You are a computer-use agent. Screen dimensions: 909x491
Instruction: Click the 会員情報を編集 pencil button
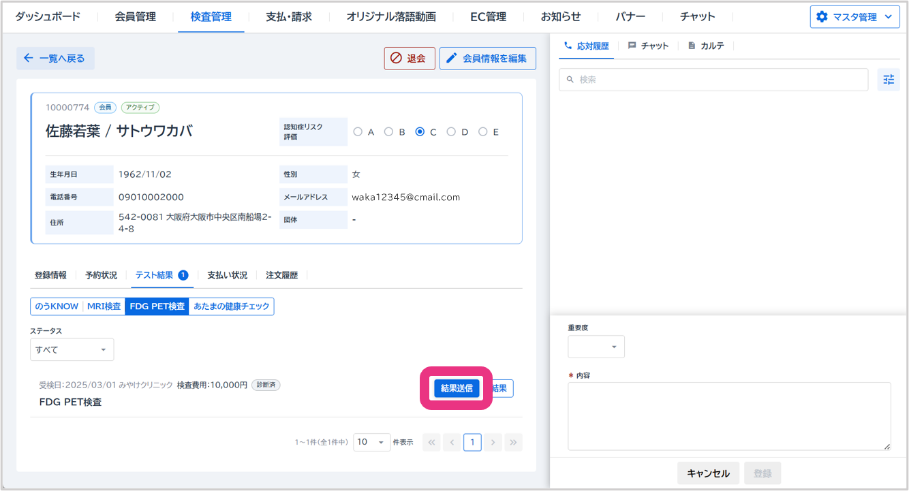487,59
